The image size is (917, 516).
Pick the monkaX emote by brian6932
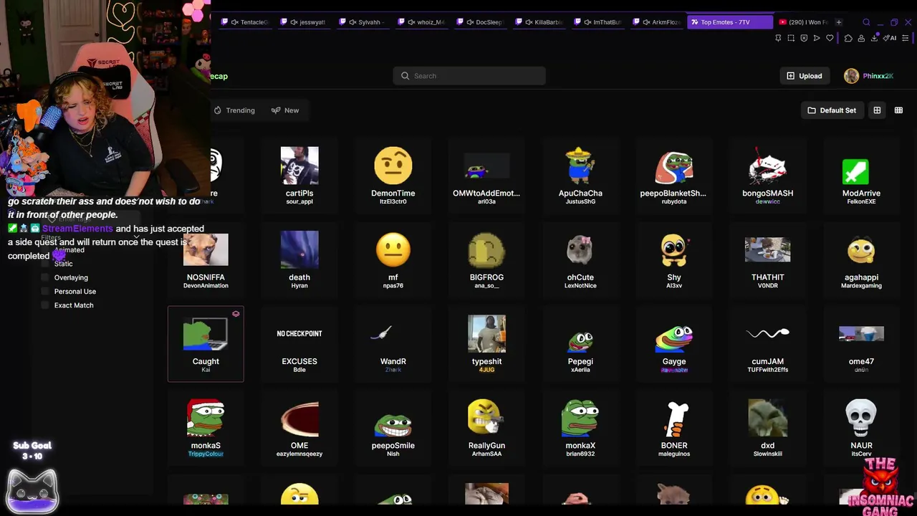click(x=580, y=428)
